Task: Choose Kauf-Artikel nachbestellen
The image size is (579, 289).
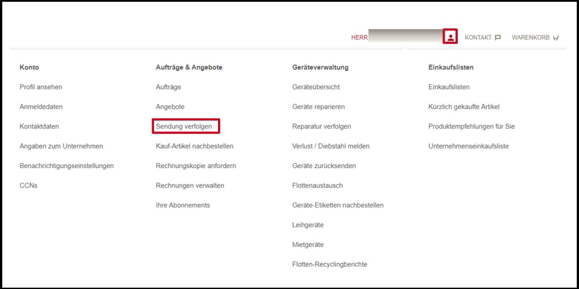Action: pyautogui.click(x=195, y=146)
